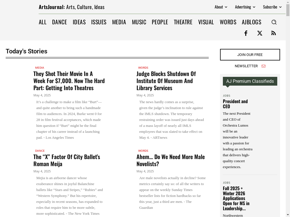
Task: Read the Judge Blocks Shutdown article
Action: (166, 81)
